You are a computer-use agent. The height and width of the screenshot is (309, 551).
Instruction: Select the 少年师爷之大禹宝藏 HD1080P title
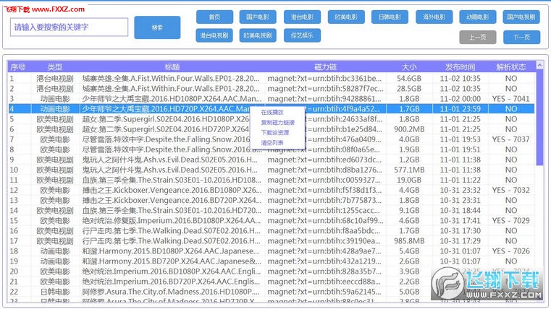pyautogui.click(x=172, y=99)
